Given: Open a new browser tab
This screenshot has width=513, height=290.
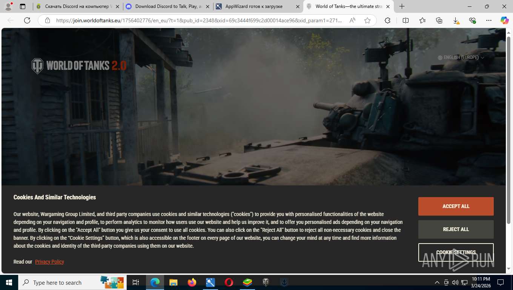Looking at the screenshot, I should pyautogui.click(x=402, y=6).
